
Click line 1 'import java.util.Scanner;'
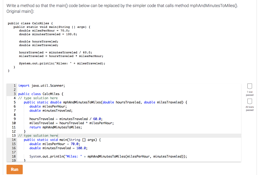(x=41, y=86)
